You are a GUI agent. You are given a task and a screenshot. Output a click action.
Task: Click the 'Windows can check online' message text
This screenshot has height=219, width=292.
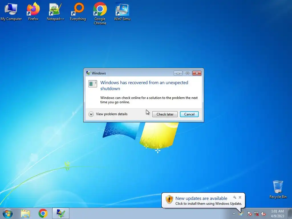149,100
